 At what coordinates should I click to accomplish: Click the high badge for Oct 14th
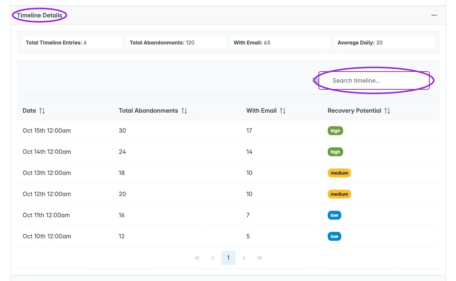click(335, 152)
